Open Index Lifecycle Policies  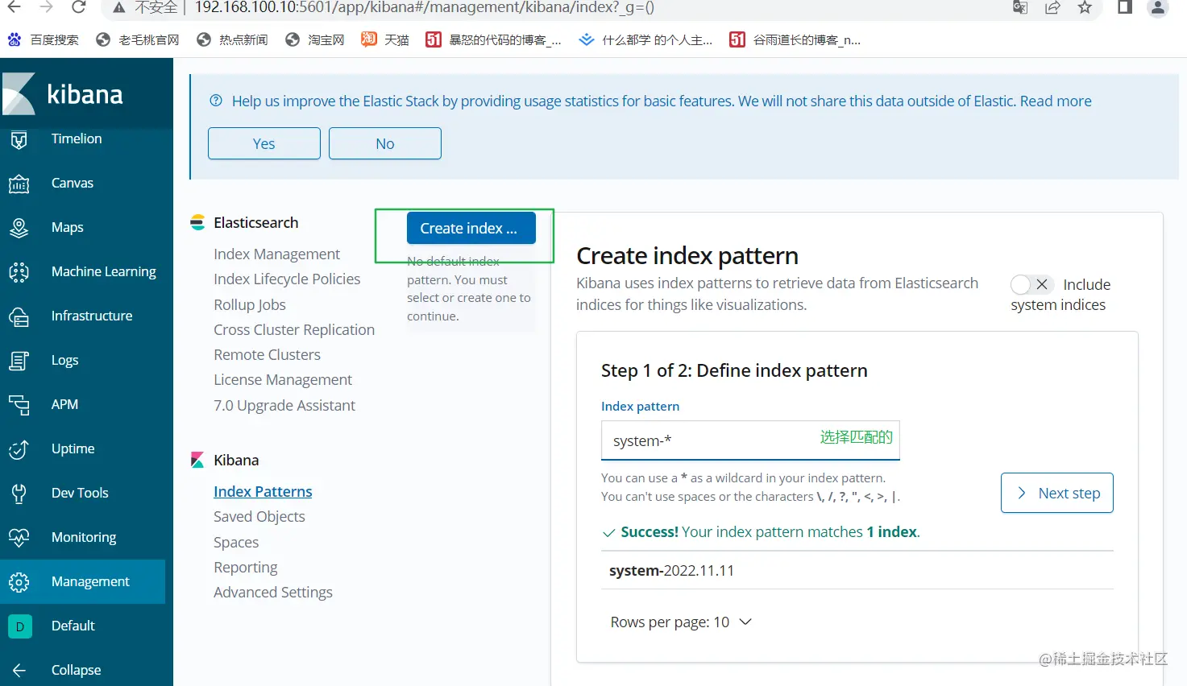tap(287, 279)
